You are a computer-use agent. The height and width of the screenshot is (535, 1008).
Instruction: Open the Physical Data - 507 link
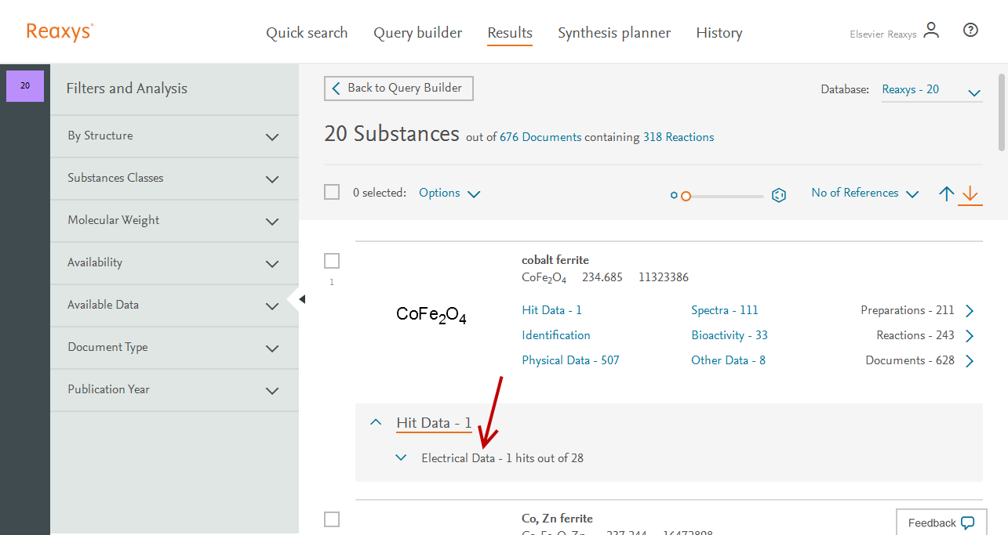[x=570, y=360]
